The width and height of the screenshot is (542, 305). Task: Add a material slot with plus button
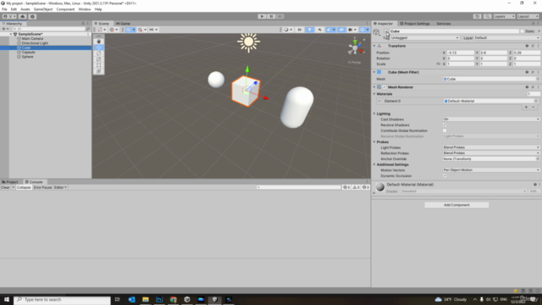526,108
